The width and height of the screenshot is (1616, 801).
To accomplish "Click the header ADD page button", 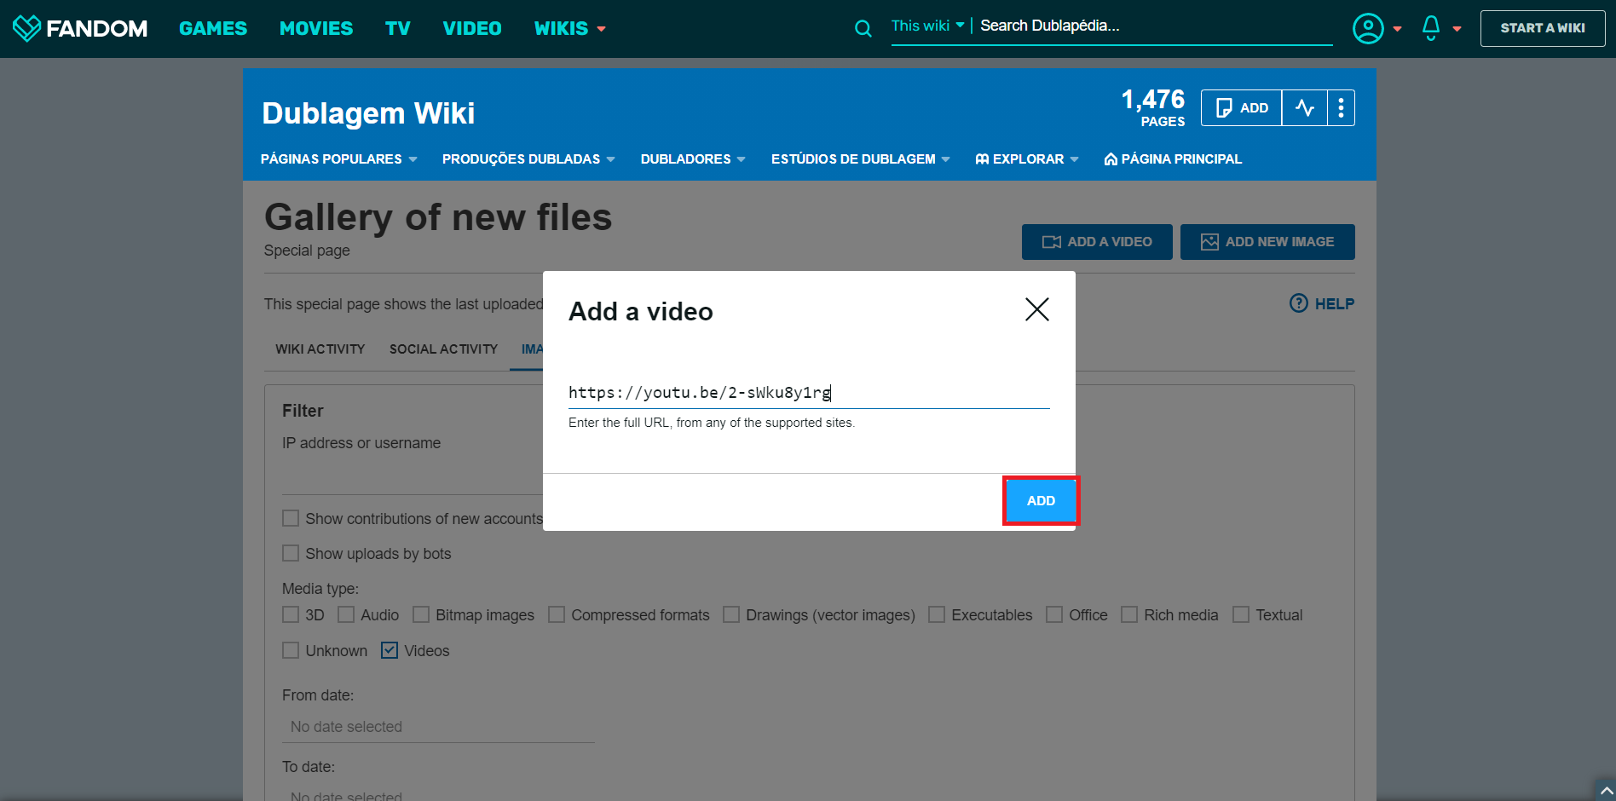I will (1241, 108).
